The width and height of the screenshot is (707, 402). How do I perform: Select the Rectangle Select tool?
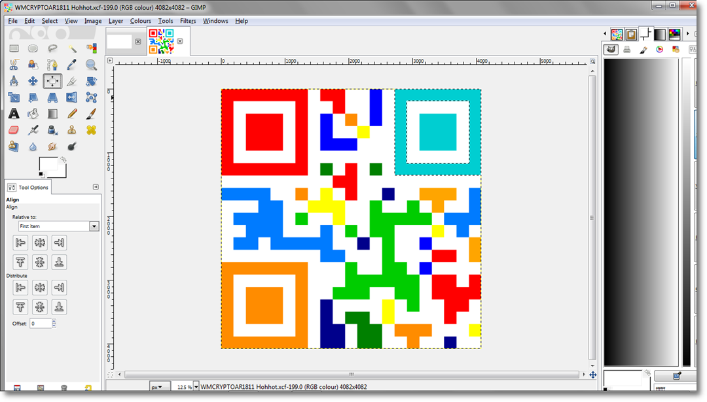click(14, 48)
